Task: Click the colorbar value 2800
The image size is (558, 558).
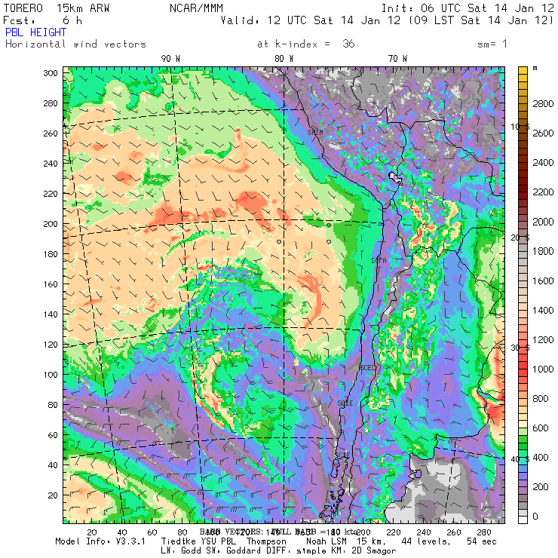Action: [543, 103]
